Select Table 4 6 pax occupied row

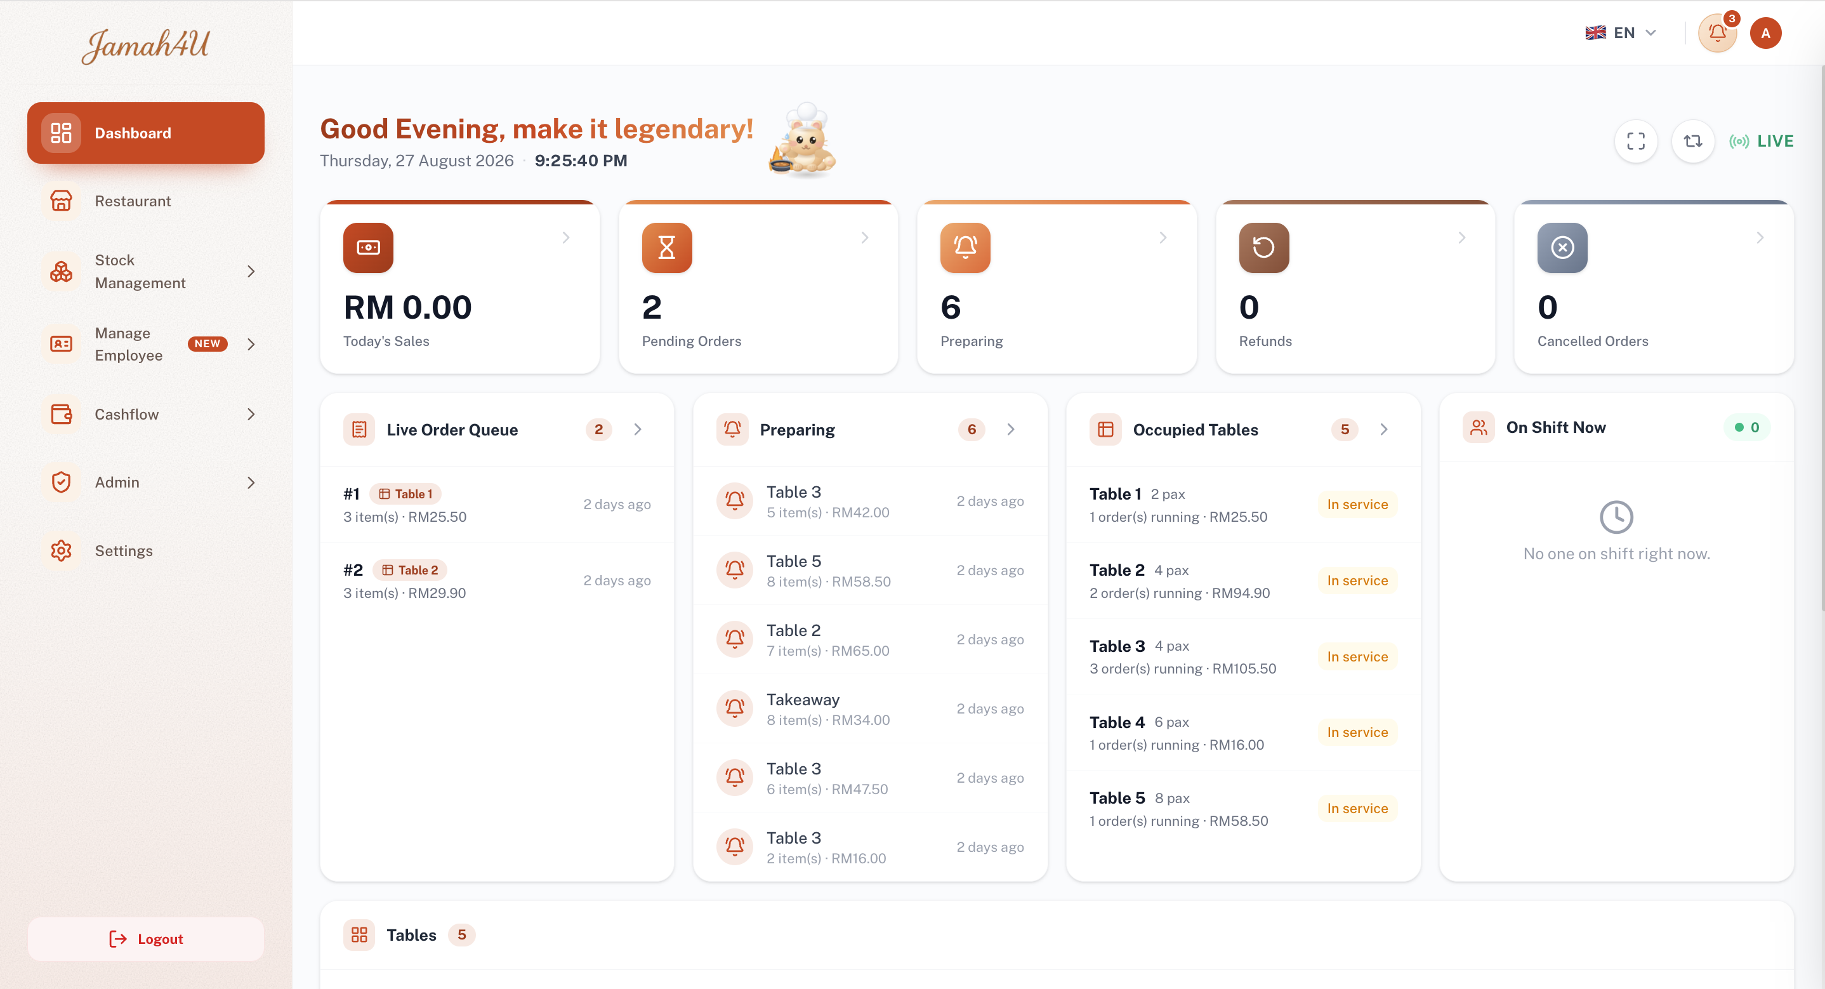click(1242, 733)
